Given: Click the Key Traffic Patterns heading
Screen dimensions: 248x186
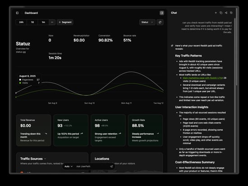Looking at the screenshot, I should [188, 56].
